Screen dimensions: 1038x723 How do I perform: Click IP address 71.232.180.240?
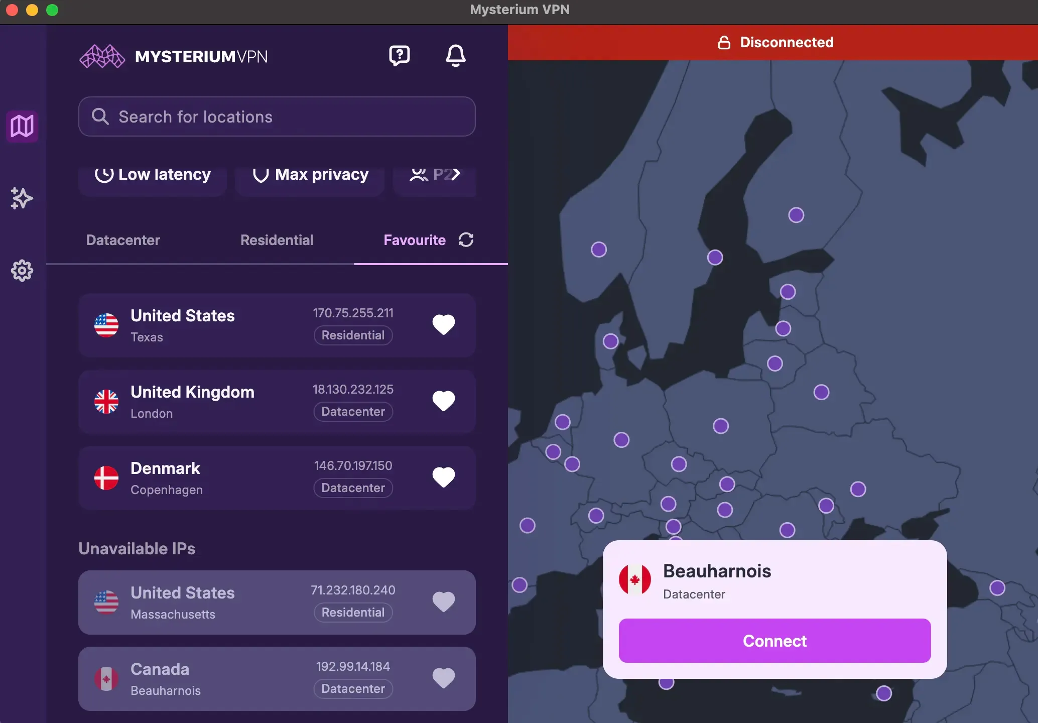tap(353, 590)
